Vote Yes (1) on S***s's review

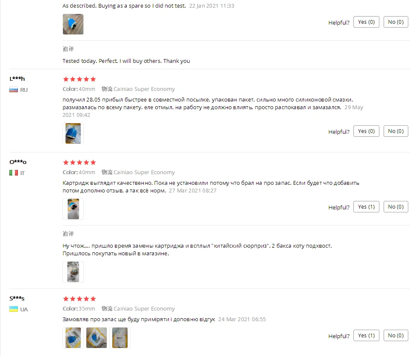click(366, 335)
